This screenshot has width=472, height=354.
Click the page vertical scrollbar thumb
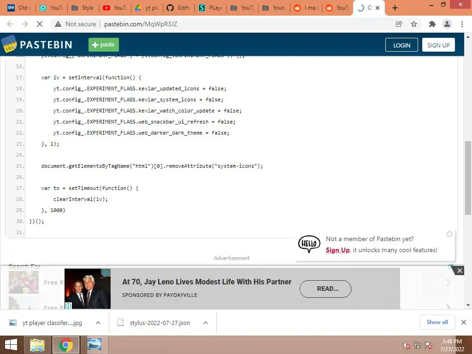tap(468, 178)
